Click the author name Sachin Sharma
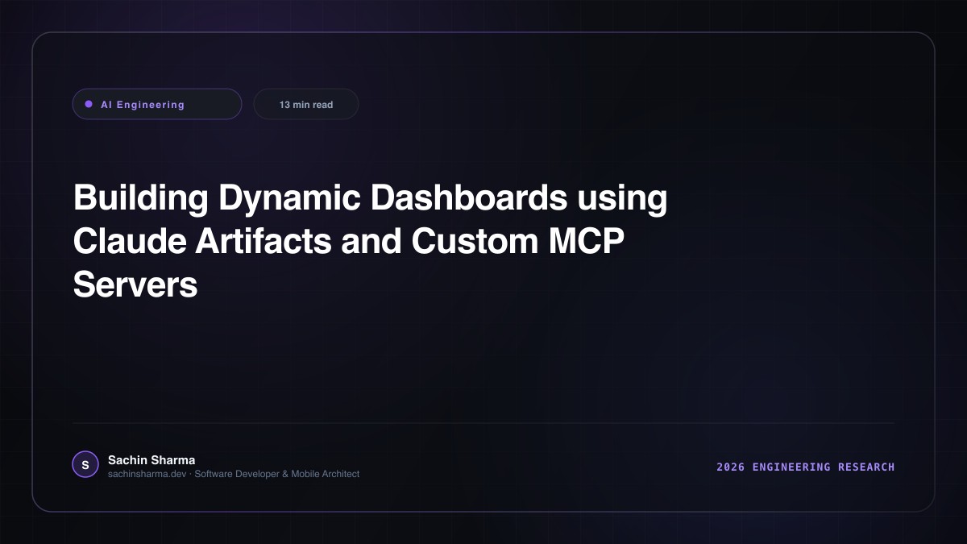The image size is (967, 544). click(x=151, y=460)
